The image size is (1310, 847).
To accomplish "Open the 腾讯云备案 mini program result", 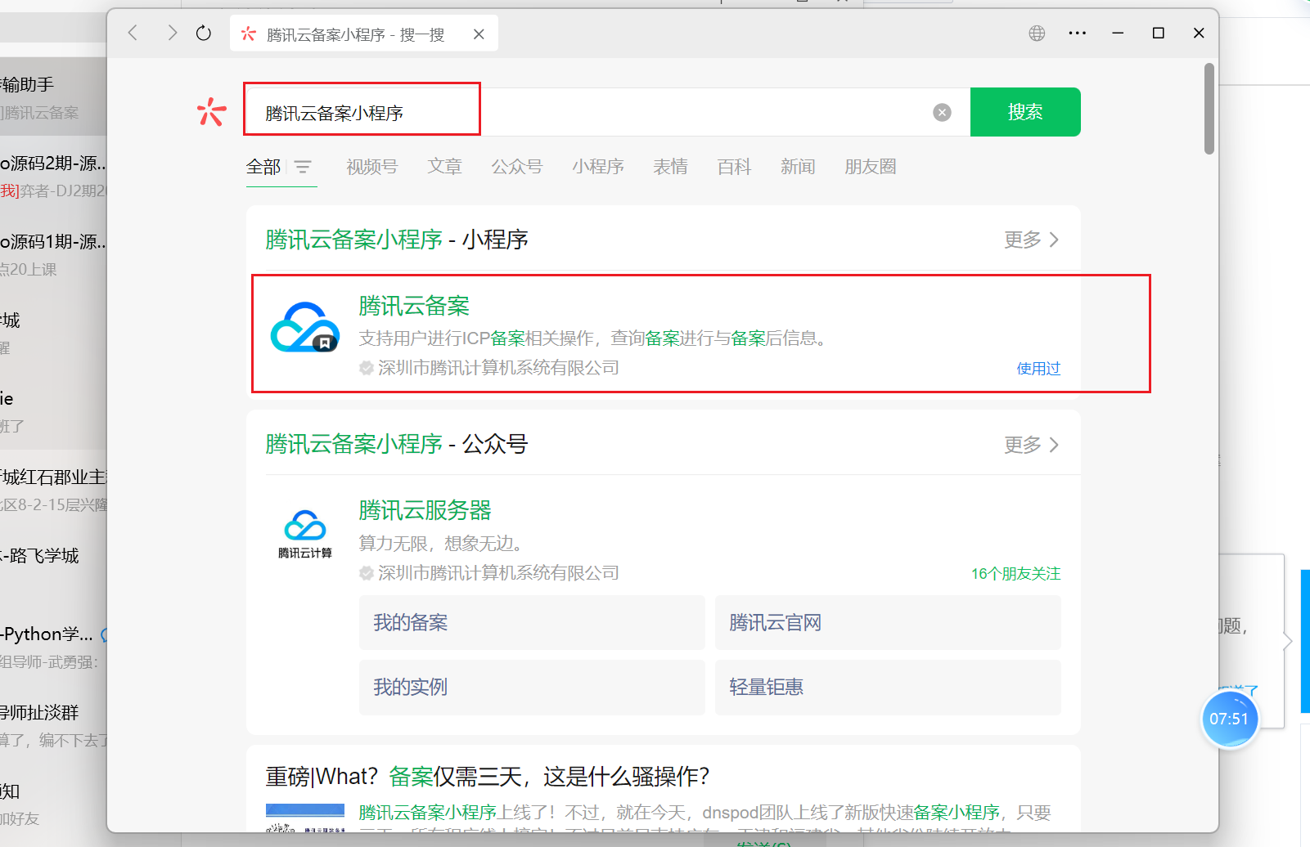I will 414,307.
